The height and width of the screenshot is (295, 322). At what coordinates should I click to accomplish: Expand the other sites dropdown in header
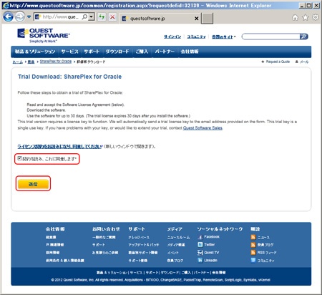point(224,37)
